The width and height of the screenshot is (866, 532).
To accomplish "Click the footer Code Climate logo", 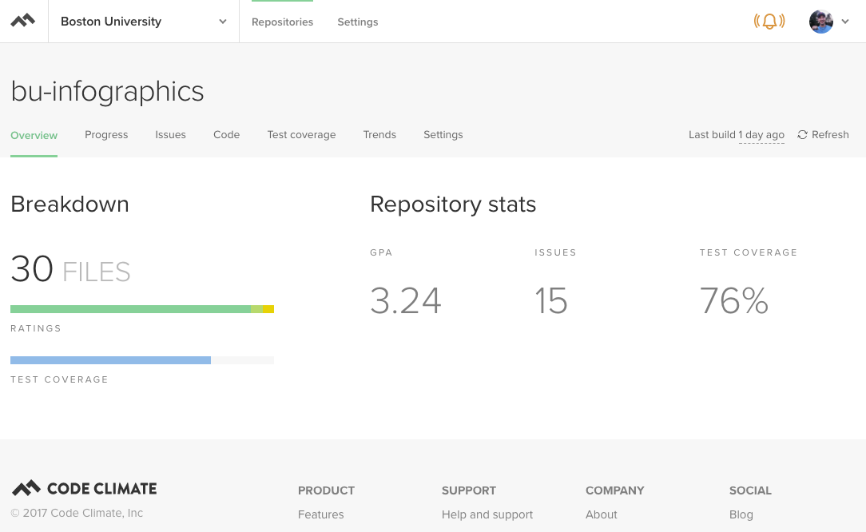I will 85,488.
